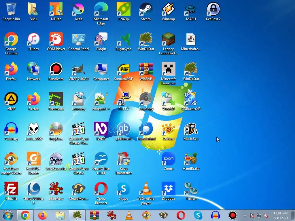
Task: Select the Glary Utilities 5 desktop icon
Action: 33,193
